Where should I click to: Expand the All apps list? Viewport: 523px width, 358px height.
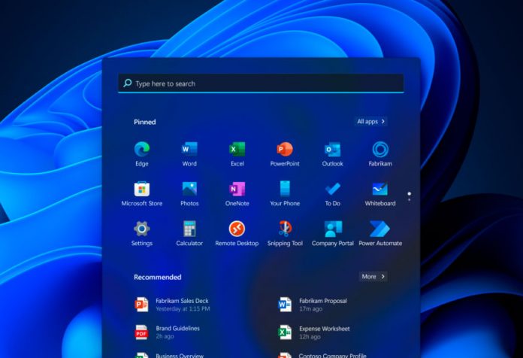tap(371, 121)
